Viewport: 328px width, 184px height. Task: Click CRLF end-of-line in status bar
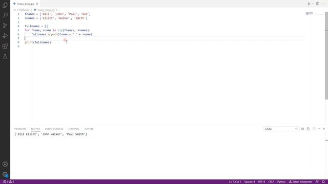(271, 182)
